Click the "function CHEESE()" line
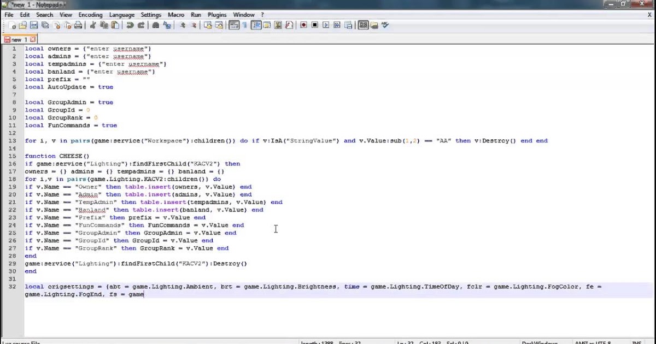Image resolution: width=656 pixels, height=344 pixels. click(x=57, y=156)
